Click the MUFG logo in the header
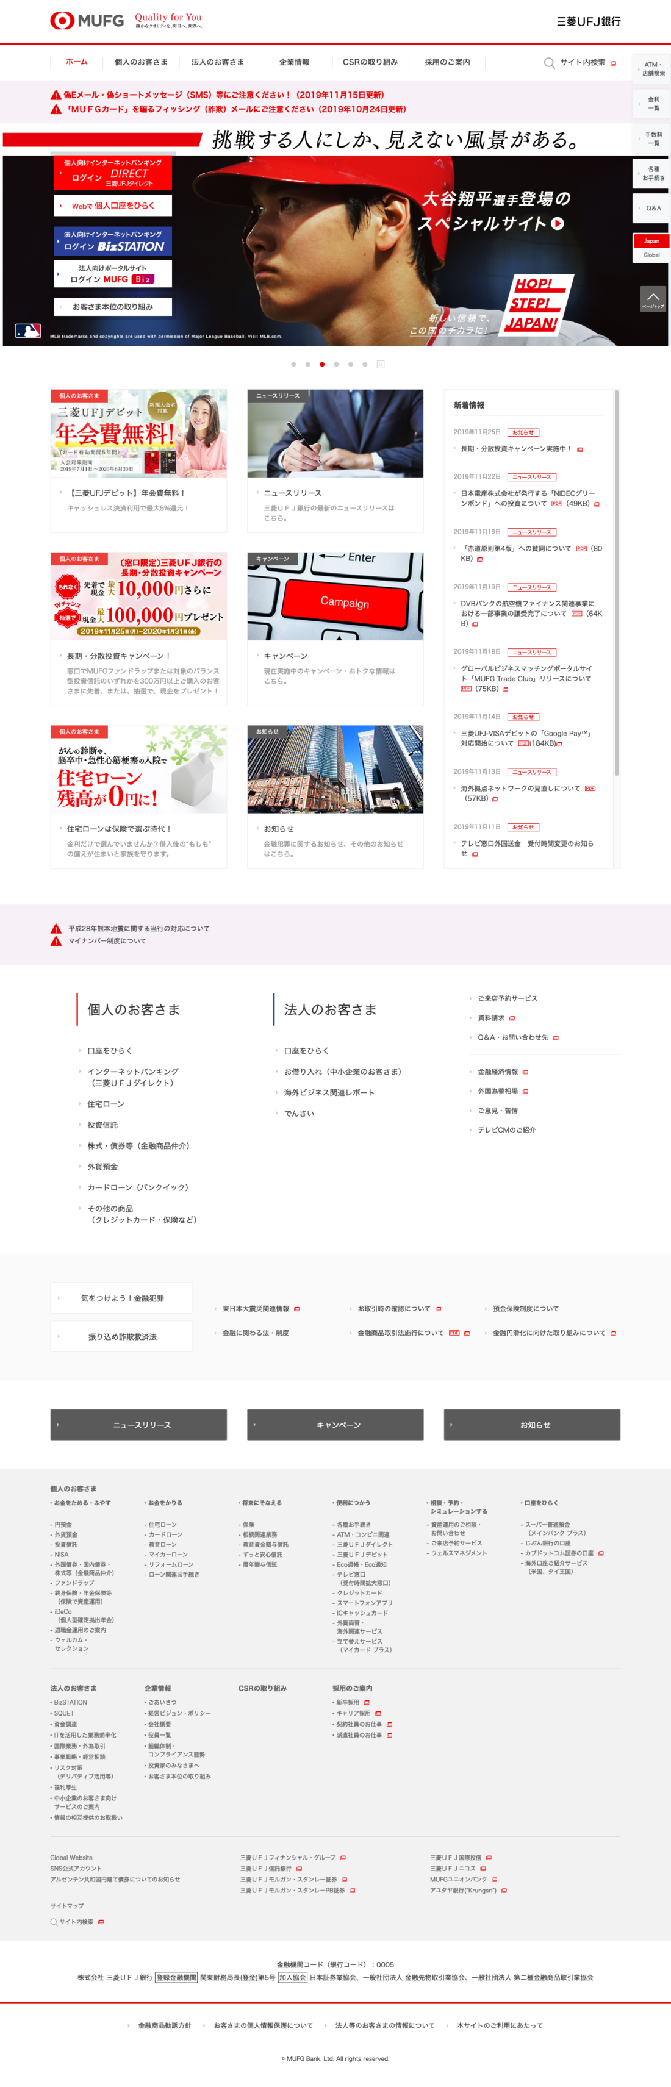 coord(87,20)
